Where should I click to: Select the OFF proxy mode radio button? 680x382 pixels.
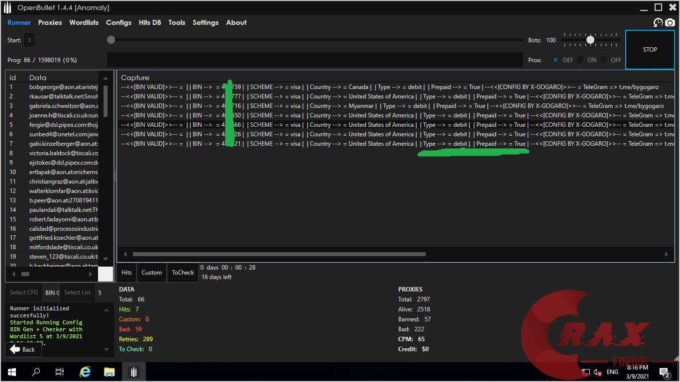[x=603, y=60]
